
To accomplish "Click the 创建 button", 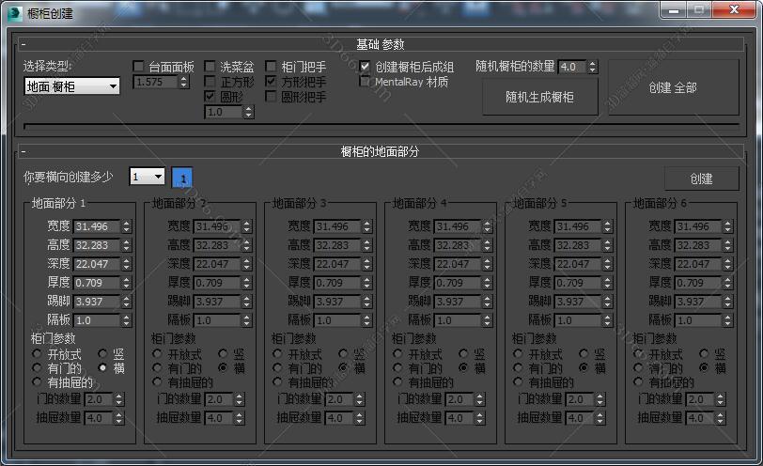I will pos(701,179).
